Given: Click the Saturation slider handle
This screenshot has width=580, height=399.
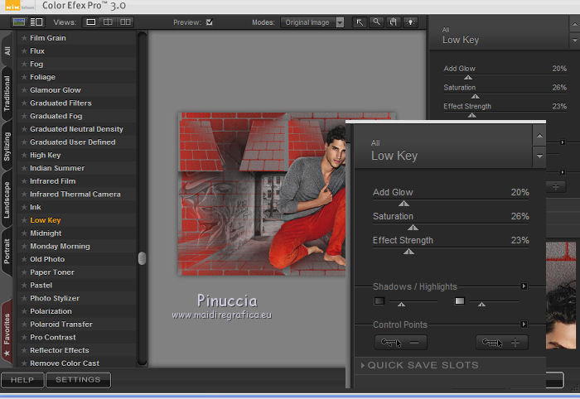Looking at the screenshot, I should click(x=413, y=227).
